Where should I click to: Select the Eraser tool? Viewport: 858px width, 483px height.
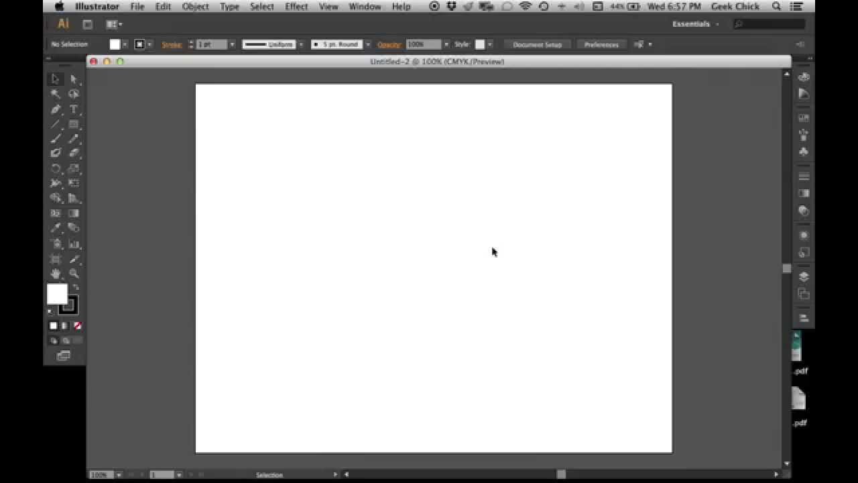pos(74,154)
